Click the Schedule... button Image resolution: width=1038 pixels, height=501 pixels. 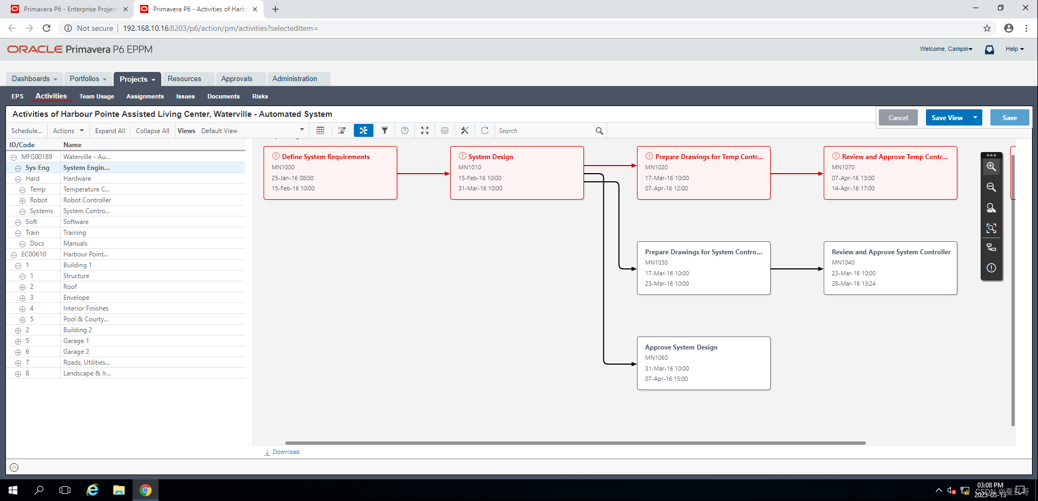[27, 131]
